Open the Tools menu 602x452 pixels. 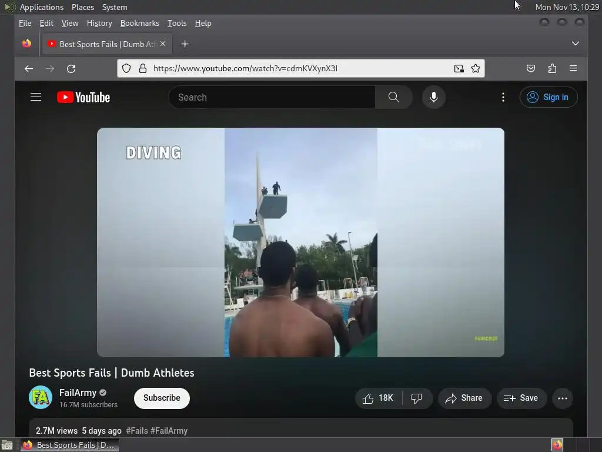[177, 23]
